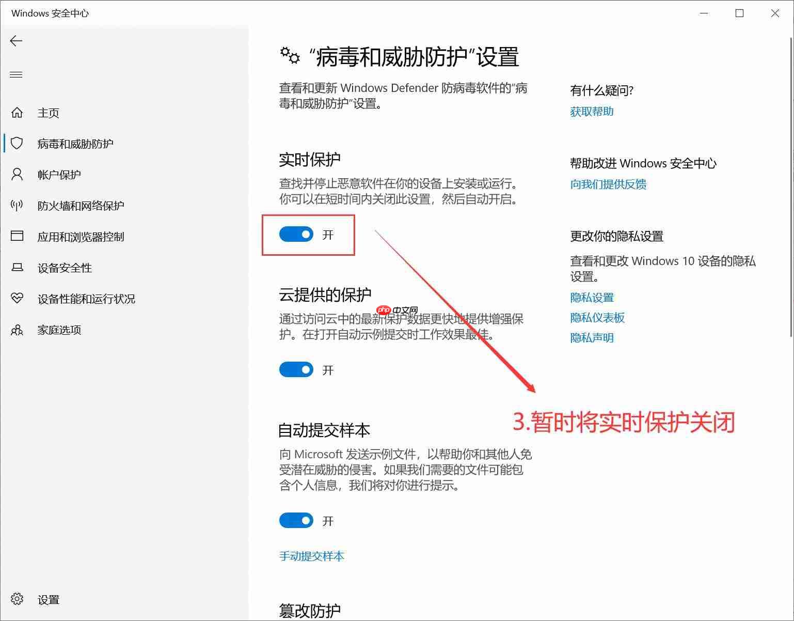Turn off 实时保护 toggle

click(x=296, y=234)
